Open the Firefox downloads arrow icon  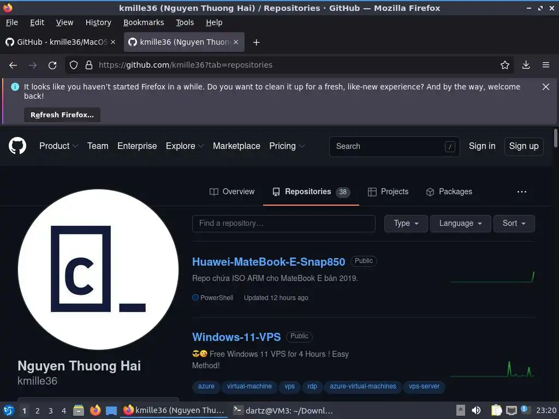pyautogui.click(x=526, y=65)
